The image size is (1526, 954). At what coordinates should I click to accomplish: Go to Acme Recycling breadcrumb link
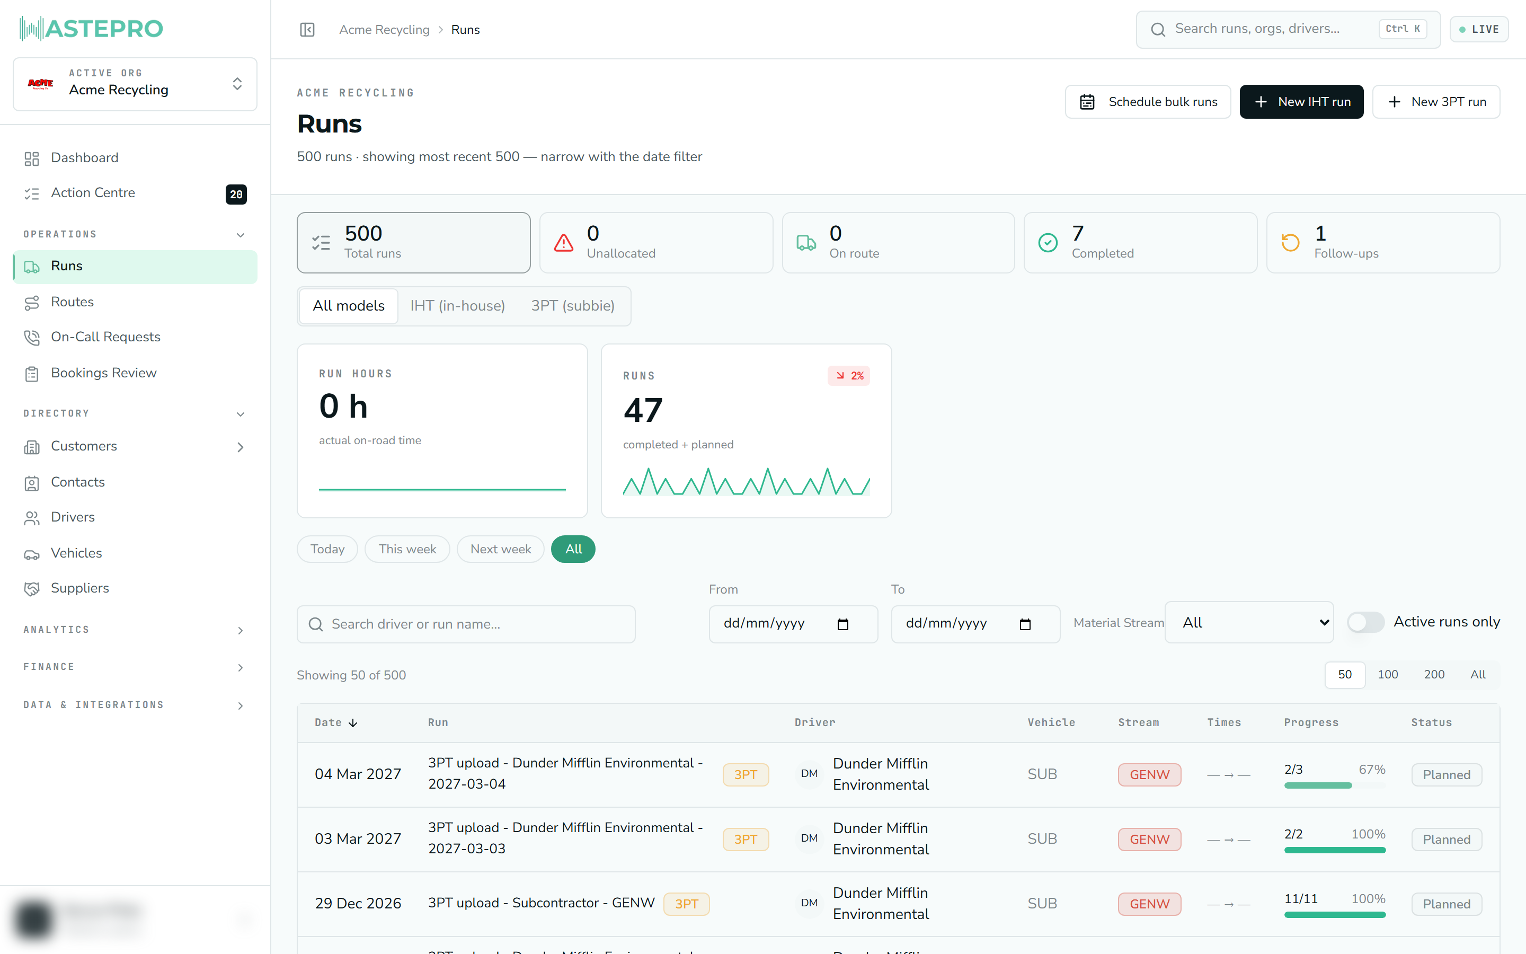coord(384,30)
